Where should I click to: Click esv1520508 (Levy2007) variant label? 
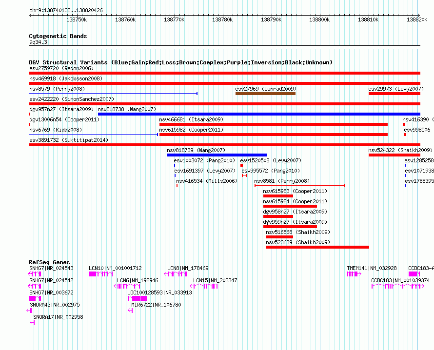[271, 160]
